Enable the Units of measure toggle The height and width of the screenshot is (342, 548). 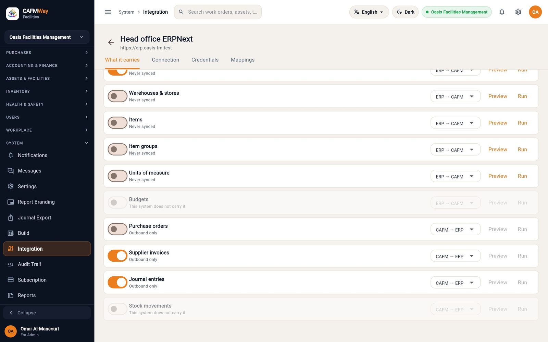[117, 176]
